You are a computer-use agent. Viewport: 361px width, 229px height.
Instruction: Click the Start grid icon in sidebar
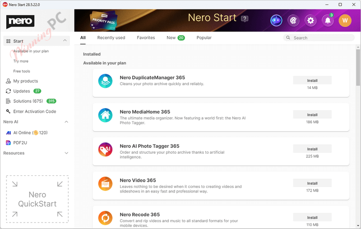(8, 41)
